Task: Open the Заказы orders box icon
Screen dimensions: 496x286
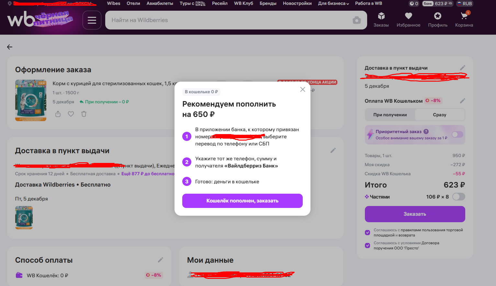Action: pyautogui.click(x=381, y=16)
